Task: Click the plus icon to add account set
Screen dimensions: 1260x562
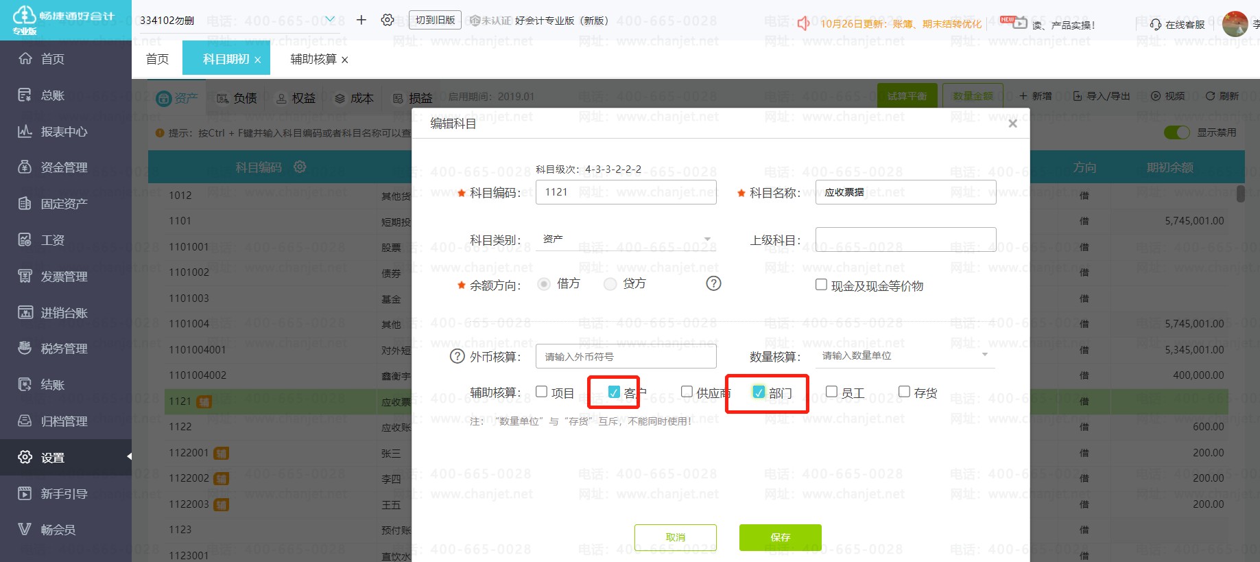Action: 361,20
